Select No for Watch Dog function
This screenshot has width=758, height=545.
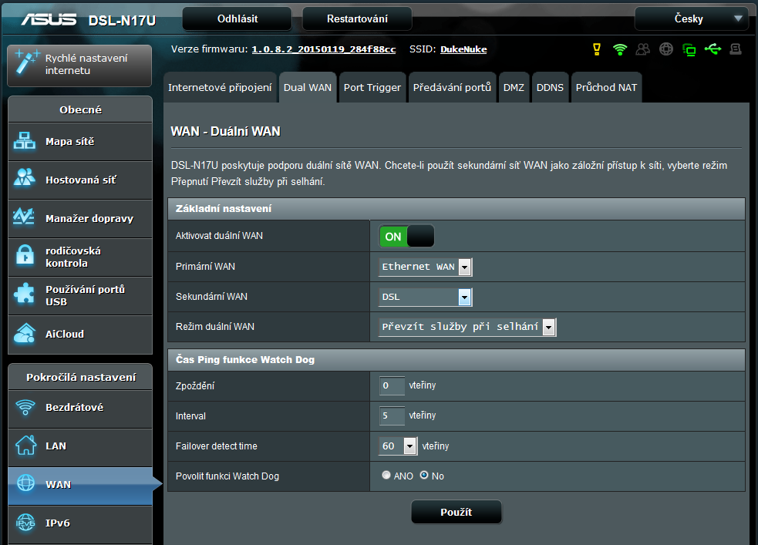point(424,476)
